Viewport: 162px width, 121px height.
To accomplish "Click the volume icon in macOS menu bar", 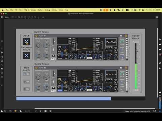I will click(x=123, y=10).
